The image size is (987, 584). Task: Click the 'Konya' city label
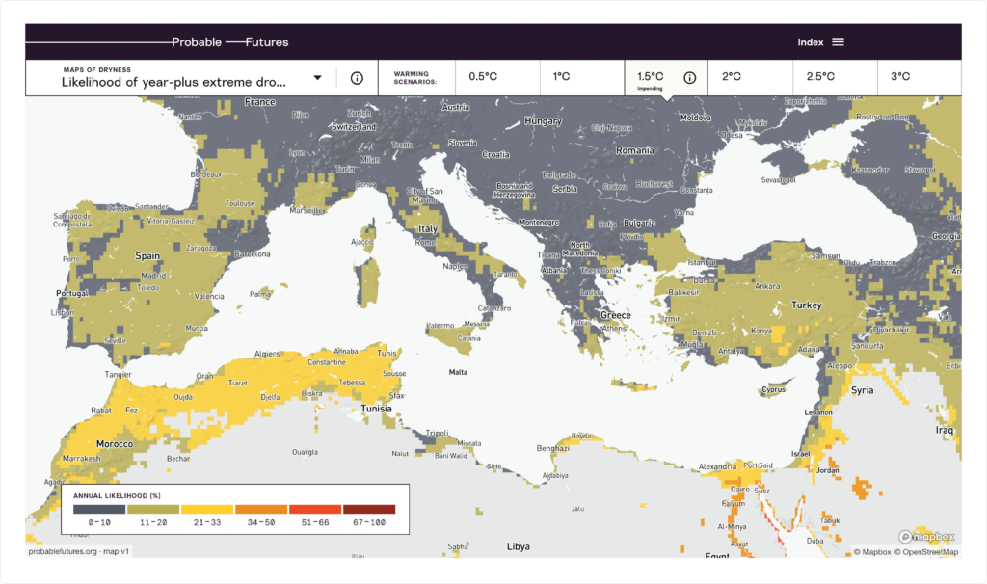point(761,331)
